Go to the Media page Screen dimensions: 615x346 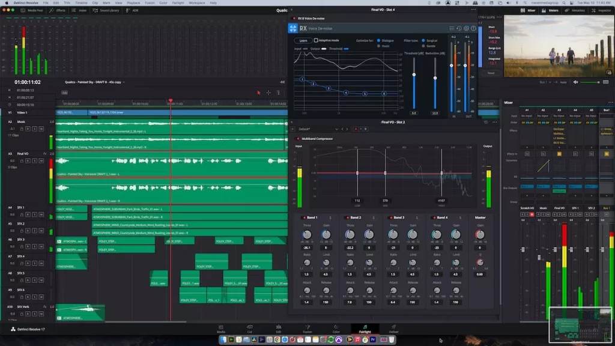(221, 329)
